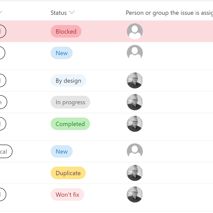Select the Blocked status pill
Viewport: 213px width, 213px height.
[66, 32]
